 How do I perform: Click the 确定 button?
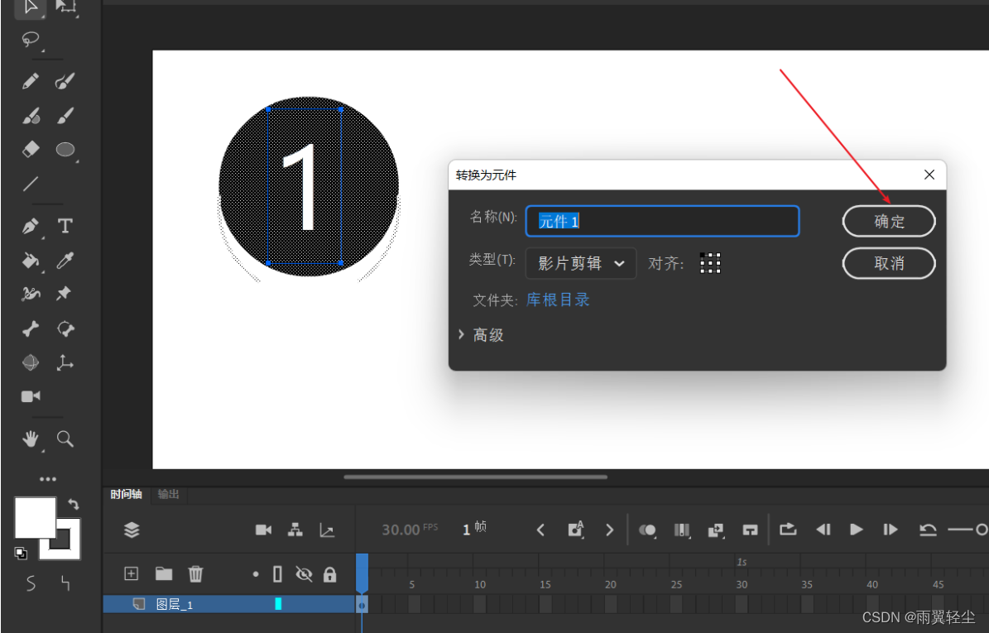pyautogui.click(x=890, y=221)
